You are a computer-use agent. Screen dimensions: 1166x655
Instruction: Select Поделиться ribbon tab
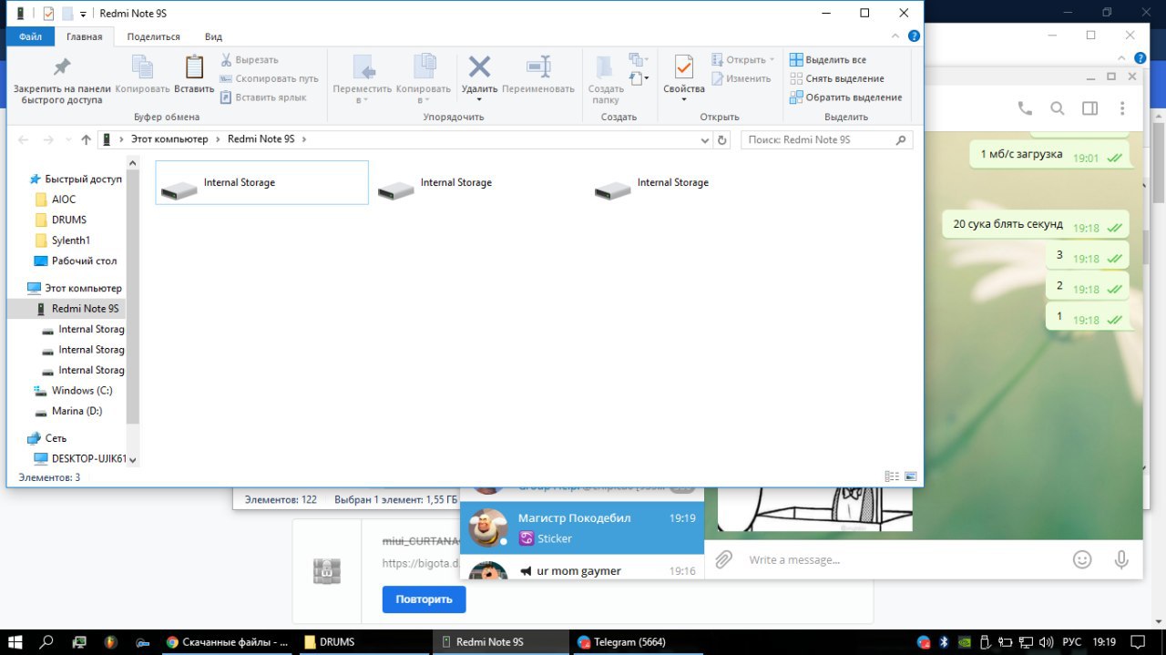pos(153,36)
